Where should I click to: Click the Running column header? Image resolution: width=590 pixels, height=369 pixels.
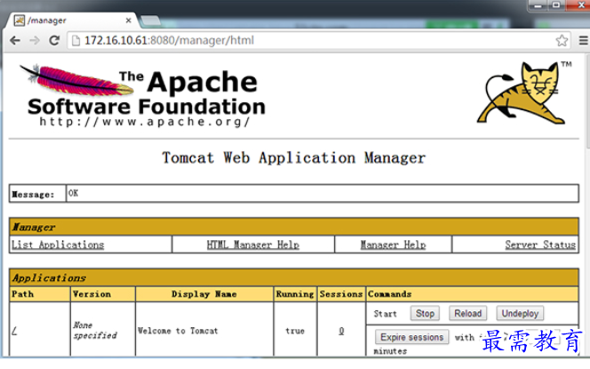click(x=295, y=294)
